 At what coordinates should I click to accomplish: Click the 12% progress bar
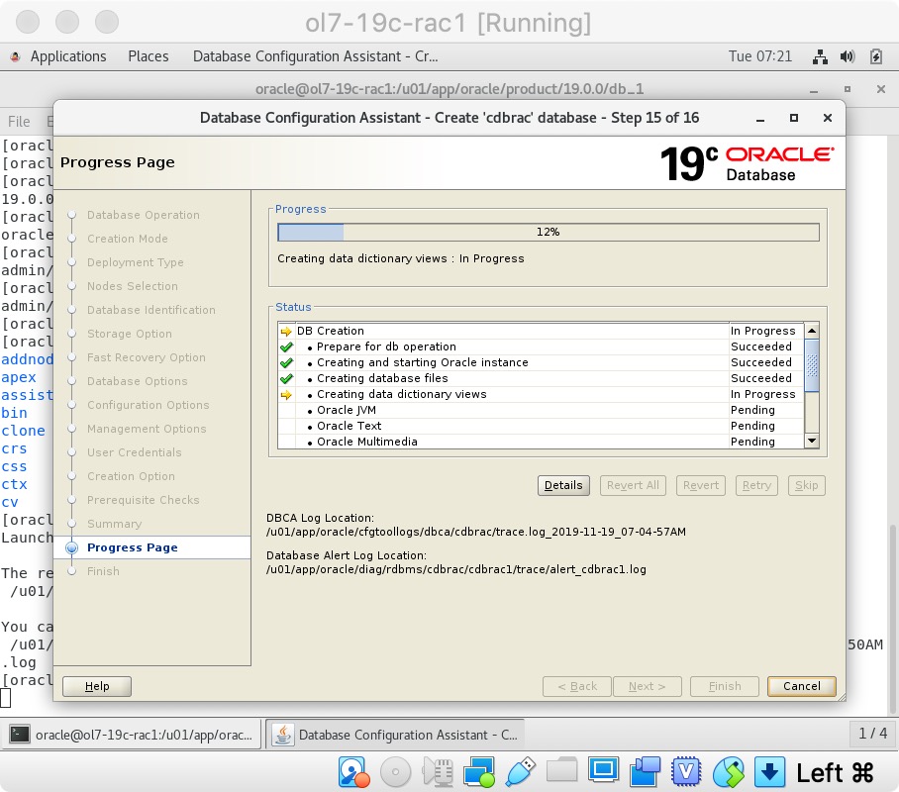548,233
